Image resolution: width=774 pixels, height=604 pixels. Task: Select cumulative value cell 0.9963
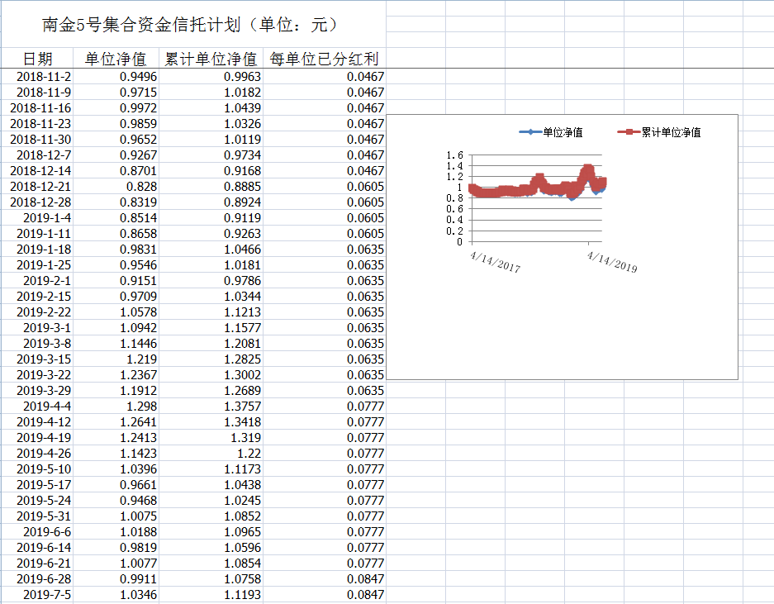pos(211,77)
